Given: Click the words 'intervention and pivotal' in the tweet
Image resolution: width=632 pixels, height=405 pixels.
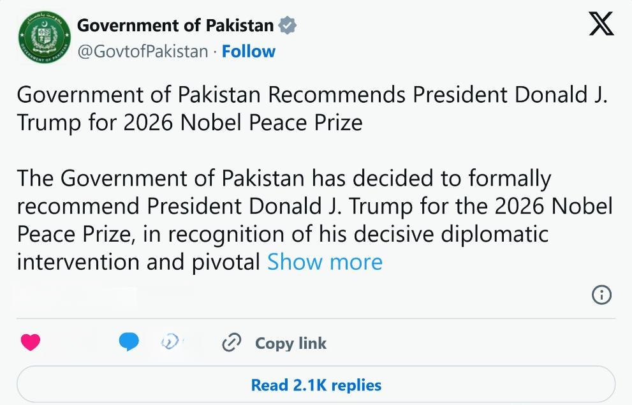Looking at the screenshot, I should [x=138, y=262].
